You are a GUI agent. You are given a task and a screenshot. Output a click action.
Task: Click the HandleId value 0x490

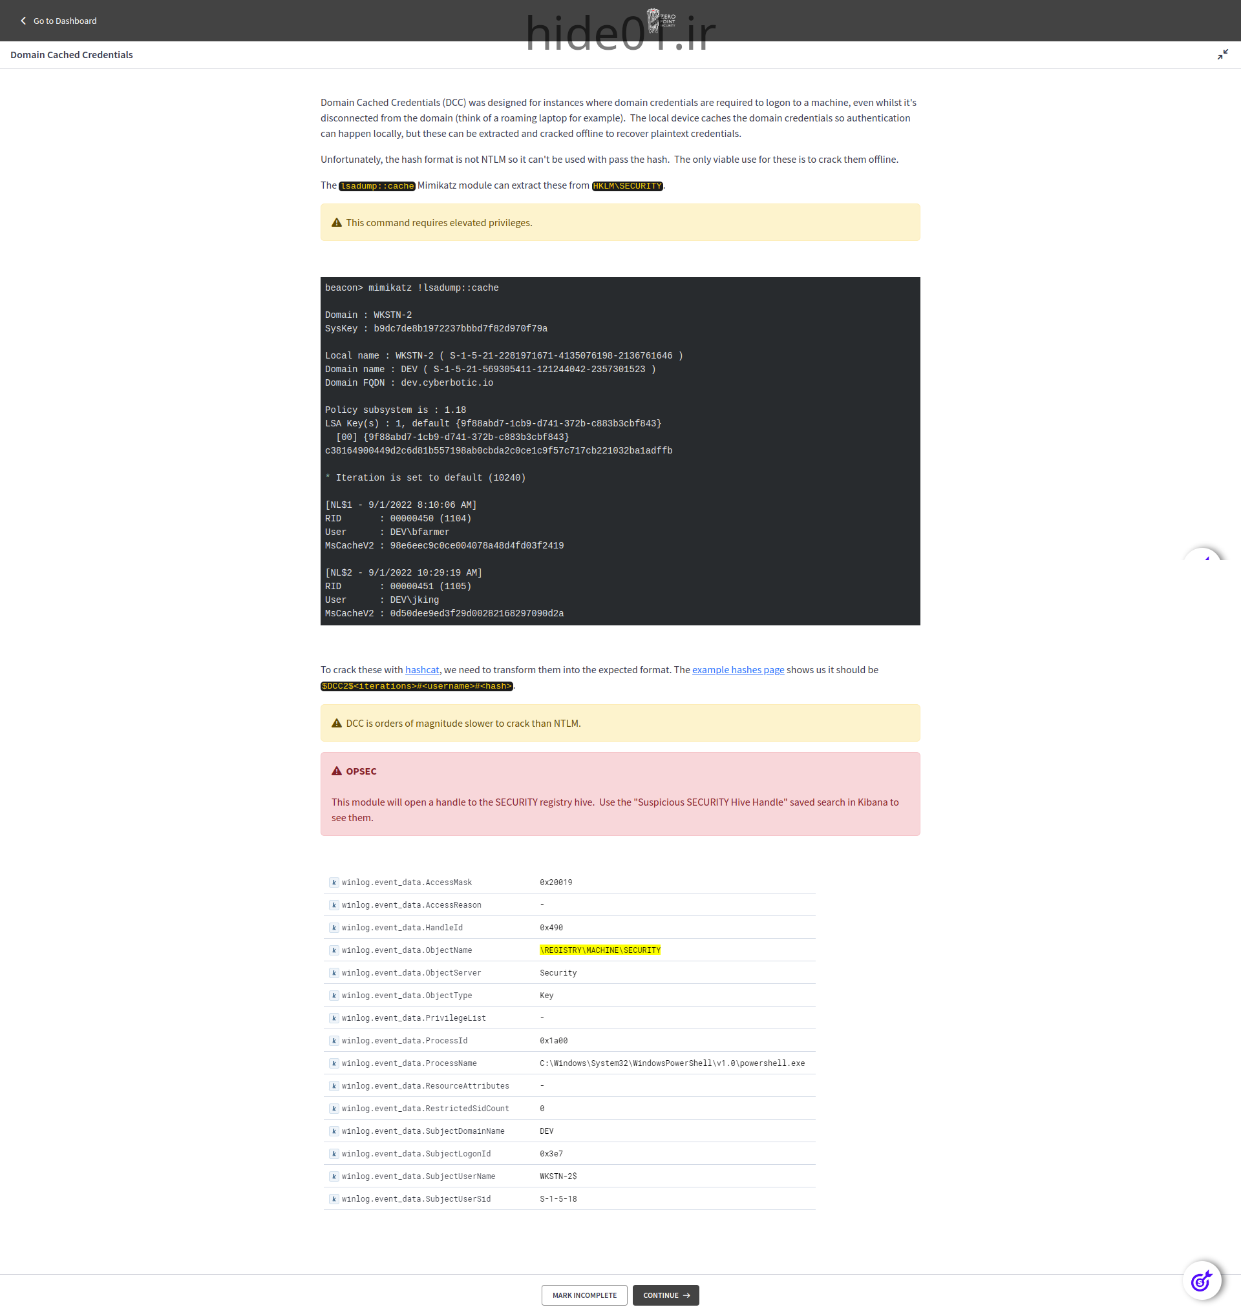tap(551, 928)
